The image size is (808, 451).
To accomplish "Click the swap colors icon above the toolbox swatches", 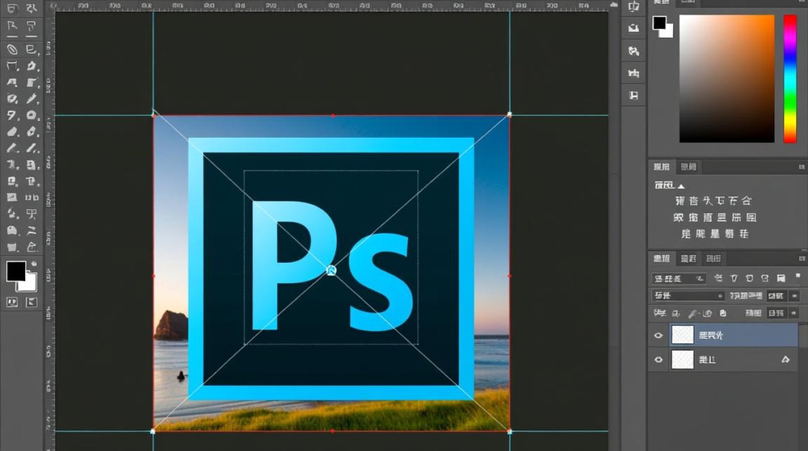I will 34,264.
